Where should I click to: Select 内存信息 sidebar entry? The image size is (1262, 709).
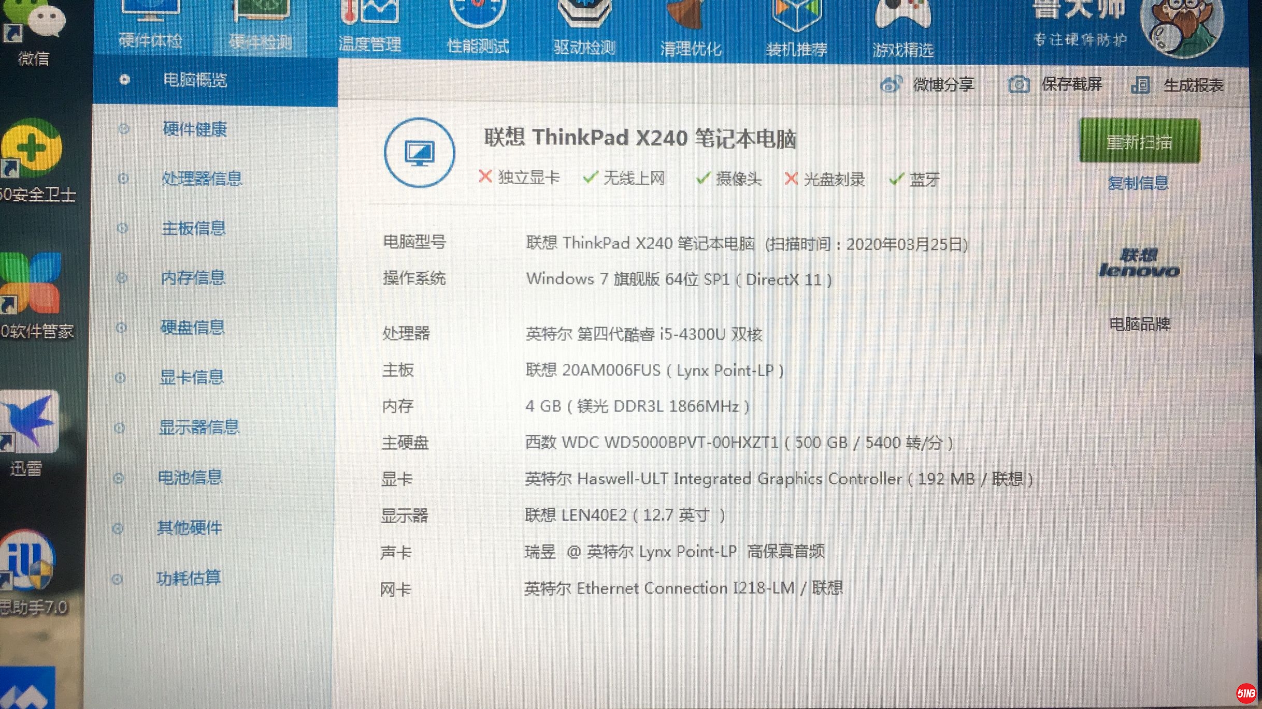point(193,278)
